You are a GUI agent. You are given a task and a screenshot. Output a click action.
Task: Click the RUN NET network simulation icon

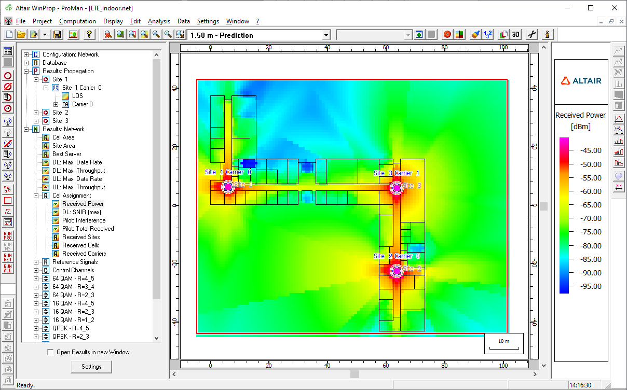tap(8, 257)
